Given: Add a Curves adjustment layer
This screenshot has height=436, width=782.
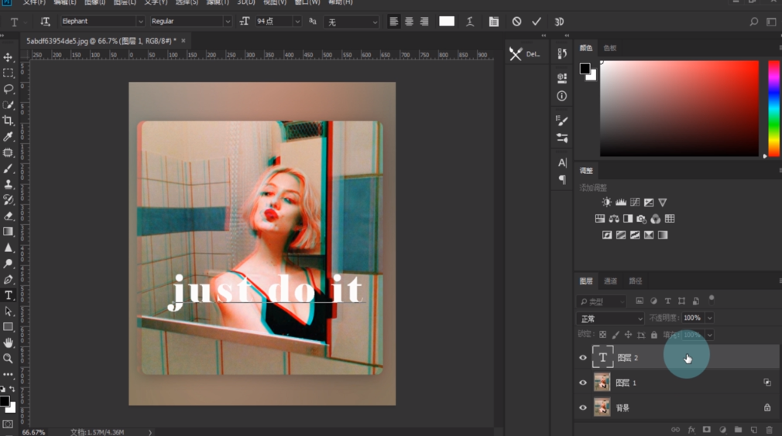Looking at the screenshot, I should [x=634, y=202].
